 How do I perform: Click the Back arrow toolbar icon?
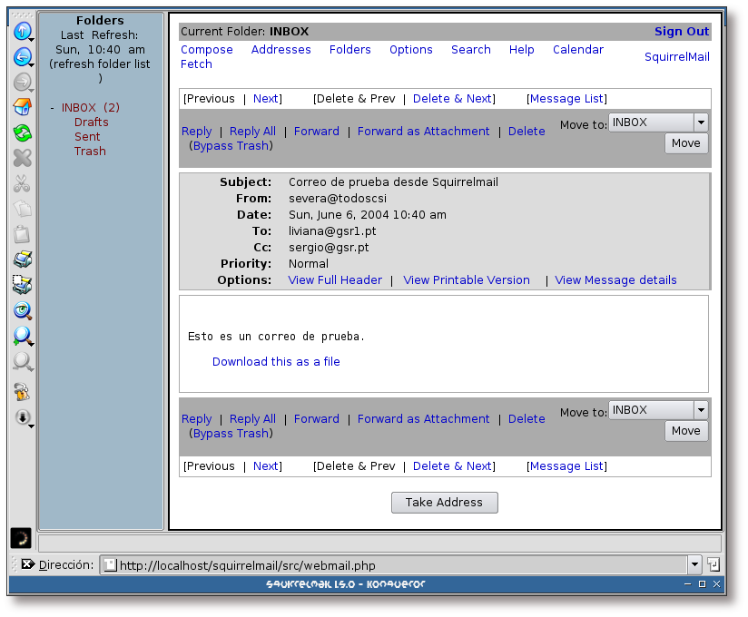click(22, 57)
